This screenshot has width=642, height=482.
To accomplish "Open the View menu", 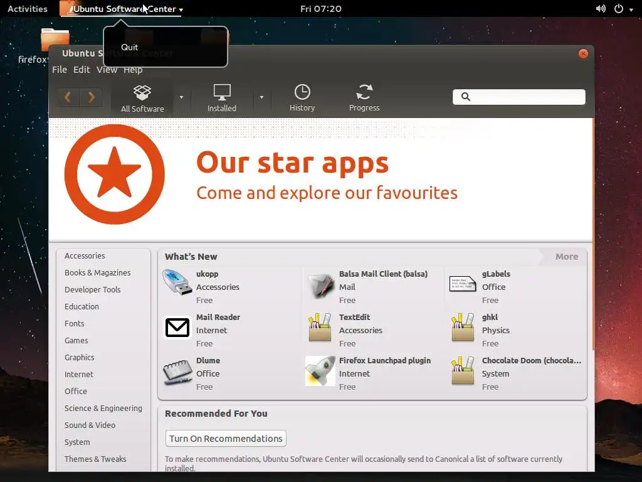I will [107, 69].
